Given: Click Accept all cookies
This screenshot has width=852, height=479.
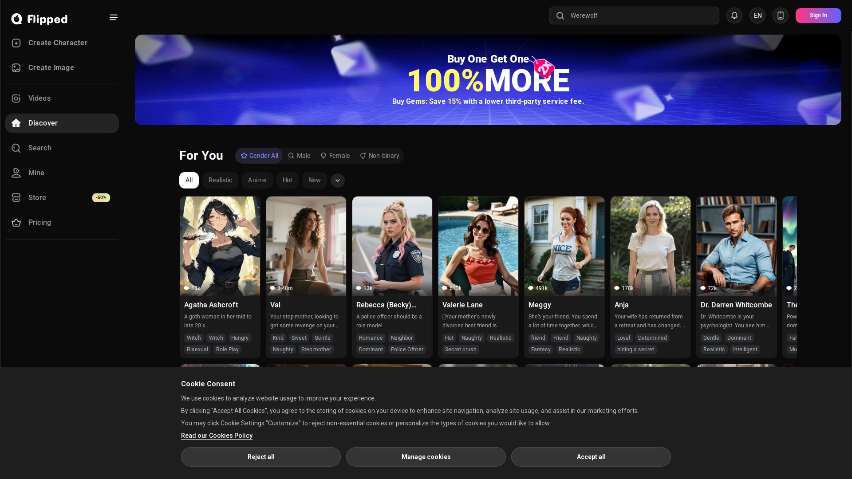Looking at the screenshot, I should [x=591, y=457].
